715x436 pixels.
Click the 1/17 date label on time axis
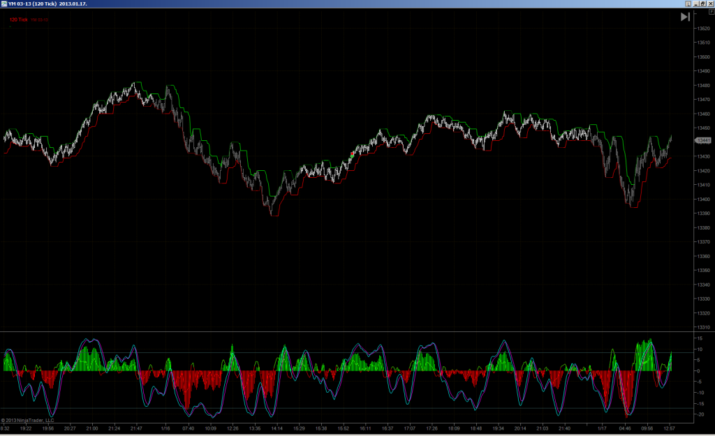coord(603,428)
